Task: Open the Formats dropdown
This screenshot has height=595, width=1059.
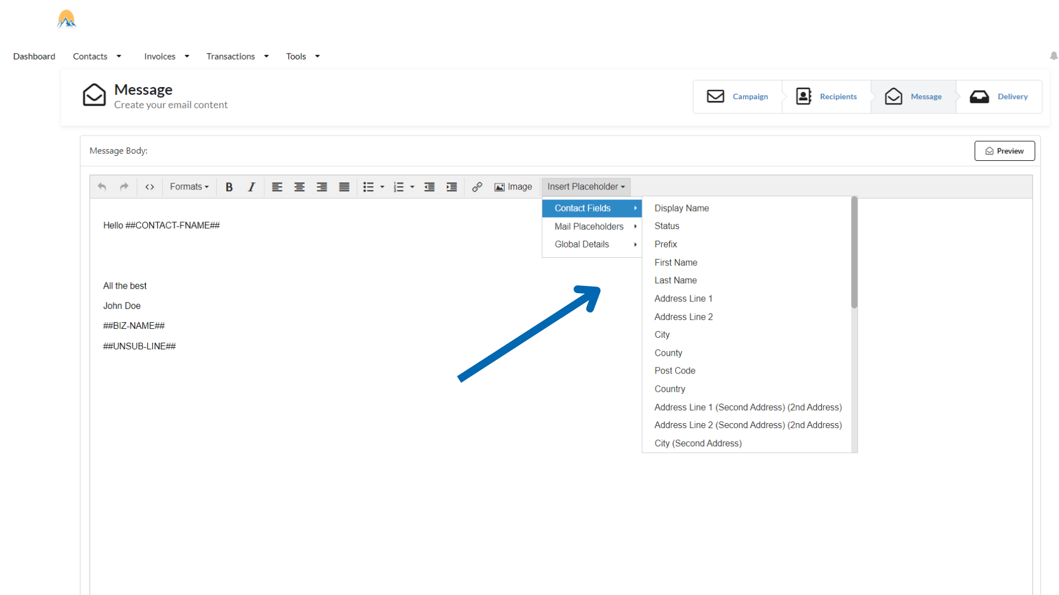Action: tap(189, 187)
